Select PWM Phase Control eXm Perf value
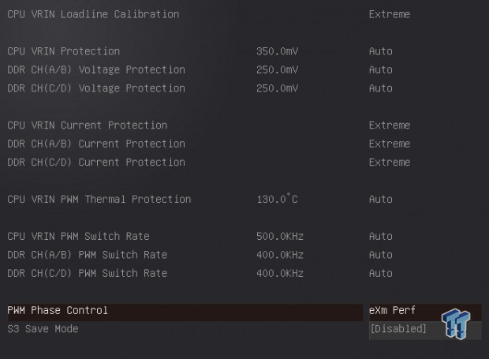This screenshot has width=489, height=359. click(x=392, y=310)
